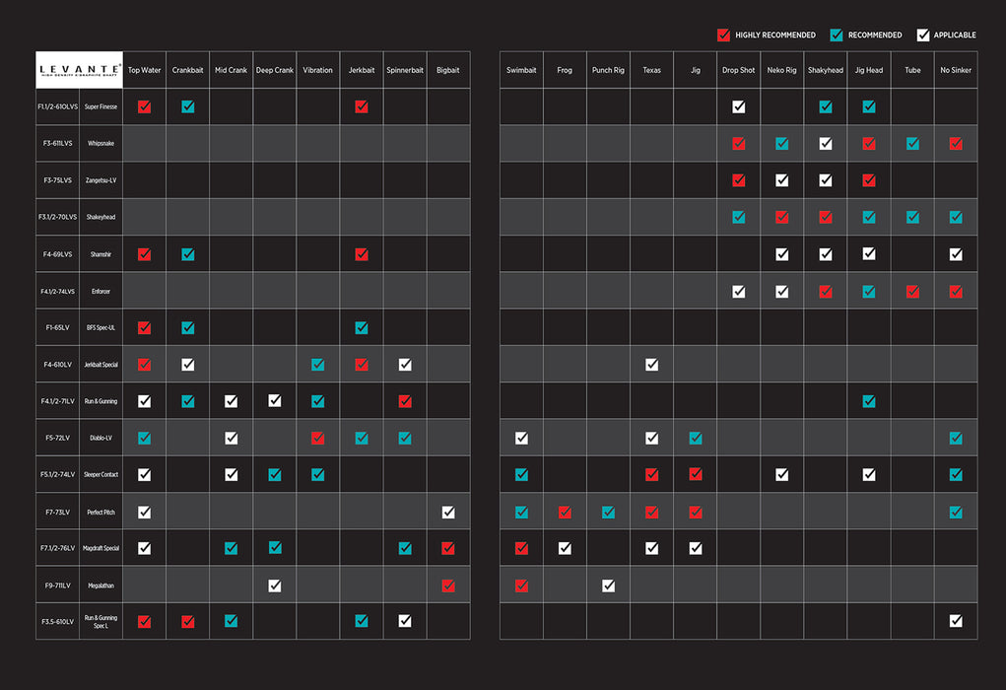The width and height of the screenshot is (1006, 690).
Task: Select the 'Deep Crank' column header
Action: pyautogui.click(x=275, y=70)
